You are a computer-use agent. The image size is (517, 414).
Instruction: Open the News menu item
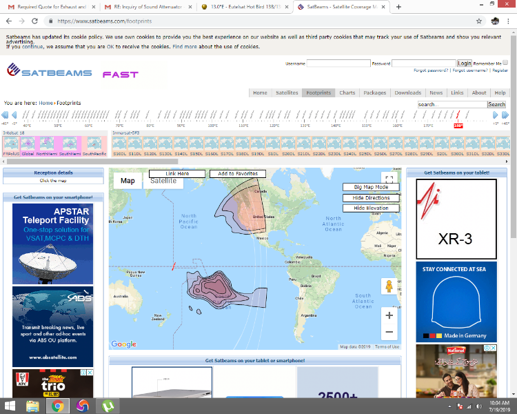pos(436,92)
